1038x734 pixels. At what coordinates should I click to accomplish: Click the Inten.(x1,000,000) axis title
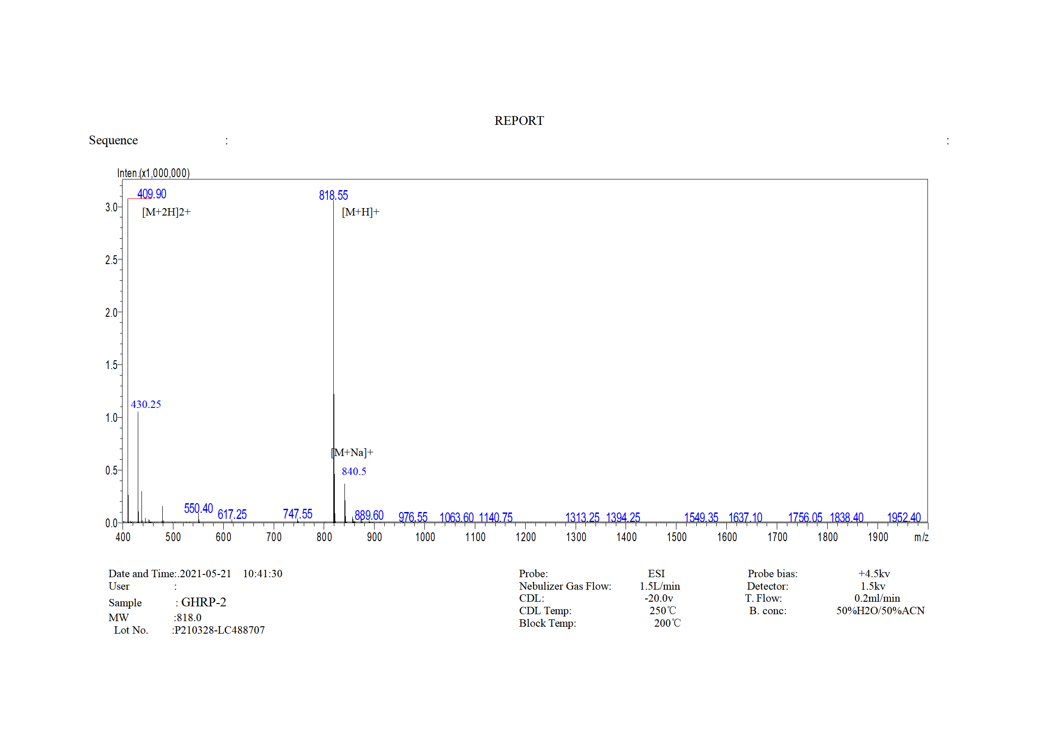coord(153,173)
